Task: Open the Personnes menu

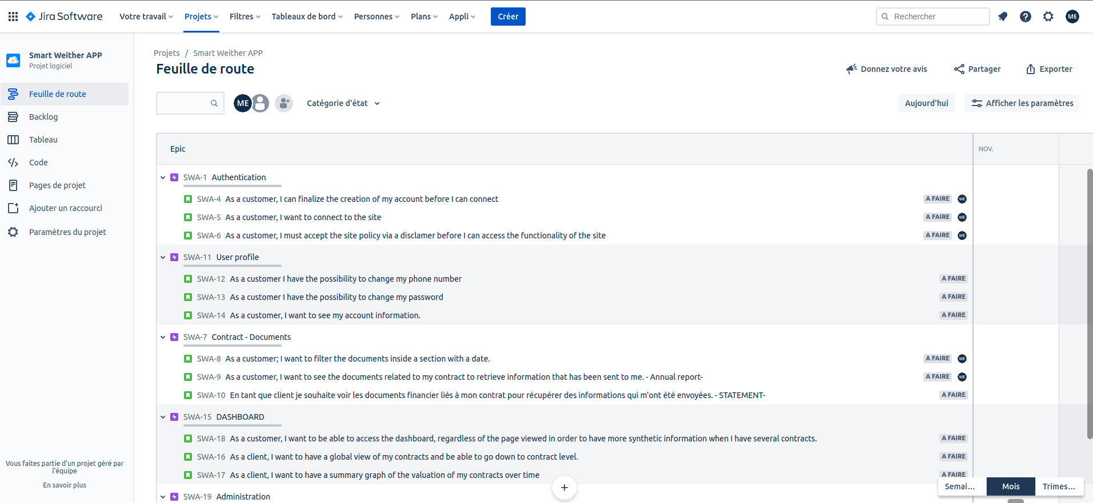Action: coord(377,17)
